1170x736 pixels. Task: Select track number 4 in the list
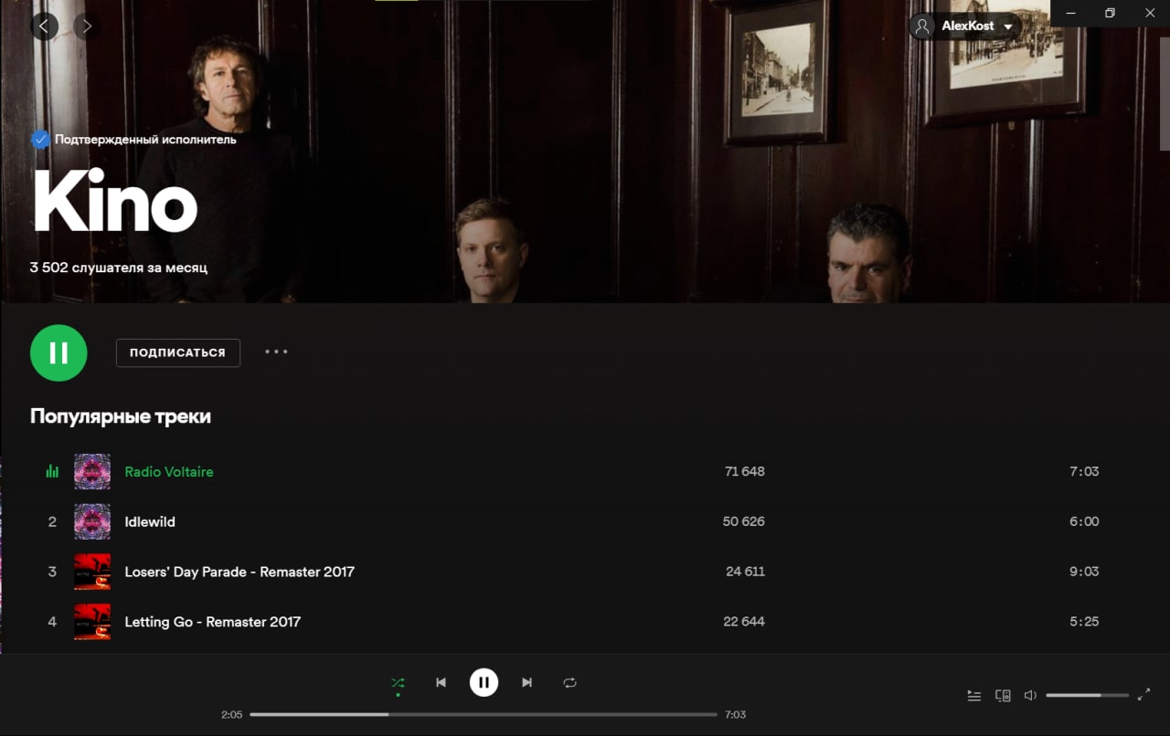tap(52, 622)
